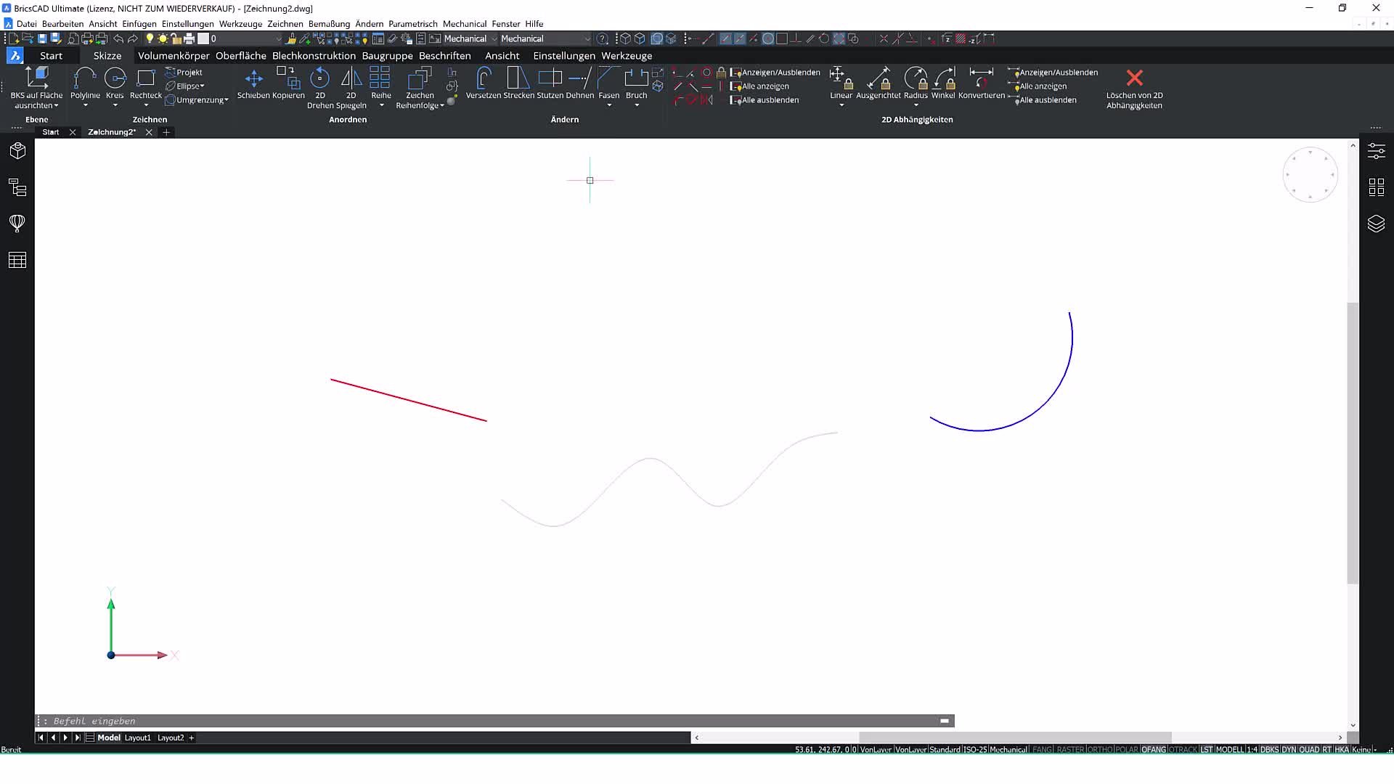The width and height of the screenshot is (1394, 784).
Task: Apply the Ausgerichtet aligned dimension constraint
Action: 879,82
